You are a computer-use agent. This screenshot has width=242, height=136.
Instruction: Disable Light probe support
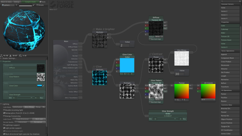[4, 128]
